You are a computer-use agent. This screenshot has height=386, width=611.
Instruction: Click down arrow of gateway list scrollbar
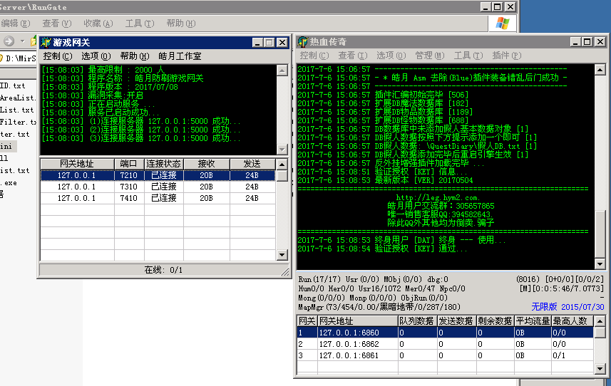click(282, 255)
